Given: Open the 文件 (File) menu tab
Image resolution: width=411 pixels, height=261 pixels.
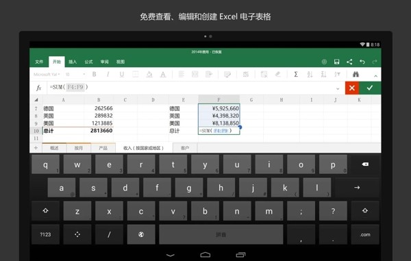Looking at the screenshot, I should point(39,62).
